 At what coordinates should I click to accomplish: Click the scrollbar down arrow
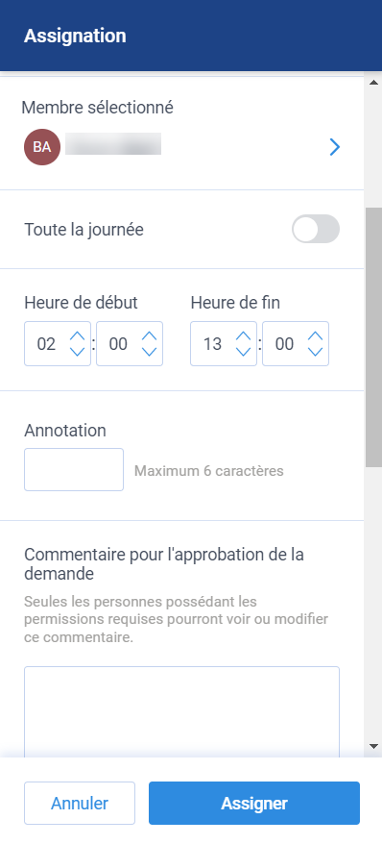(373, 746)
